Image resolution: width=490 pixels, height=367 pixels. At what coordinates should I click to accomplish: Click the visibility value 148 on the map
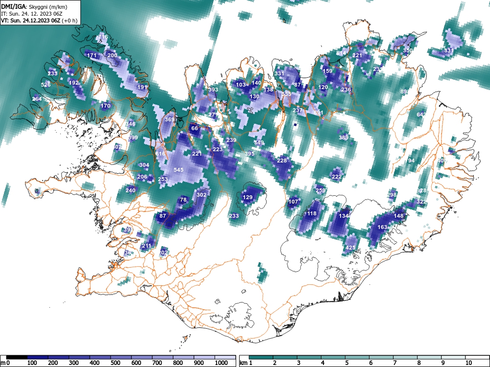point(398,216)
